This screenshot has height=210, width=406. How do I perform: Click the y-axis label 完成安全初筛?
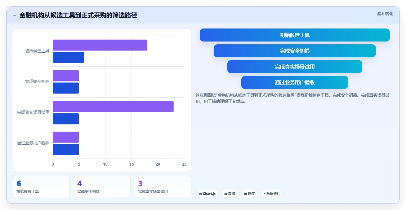click(37, 81)
